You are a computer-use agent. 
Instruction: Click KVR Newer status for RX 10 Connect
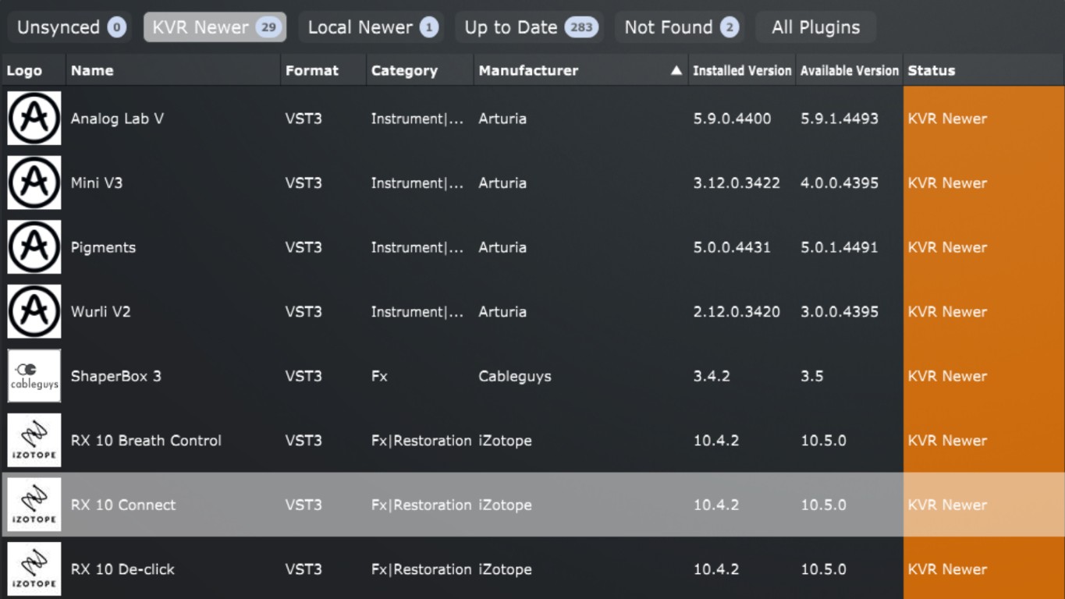[947, 505]
